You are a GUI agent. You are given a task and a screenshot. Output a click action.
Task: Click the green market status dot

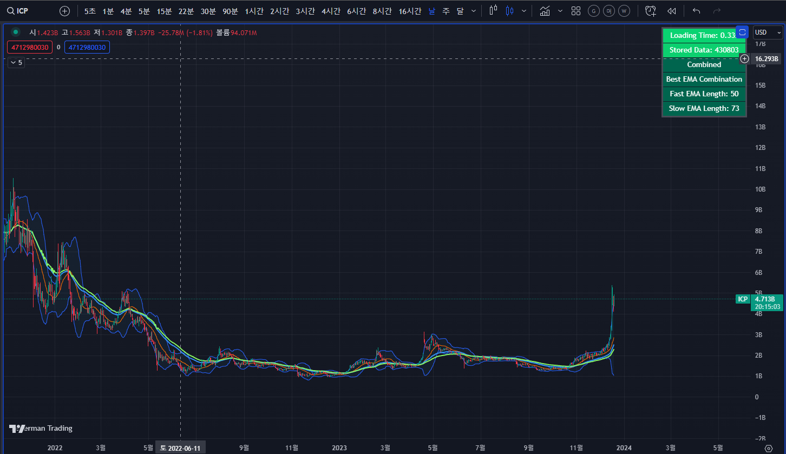tap(15, 32)
